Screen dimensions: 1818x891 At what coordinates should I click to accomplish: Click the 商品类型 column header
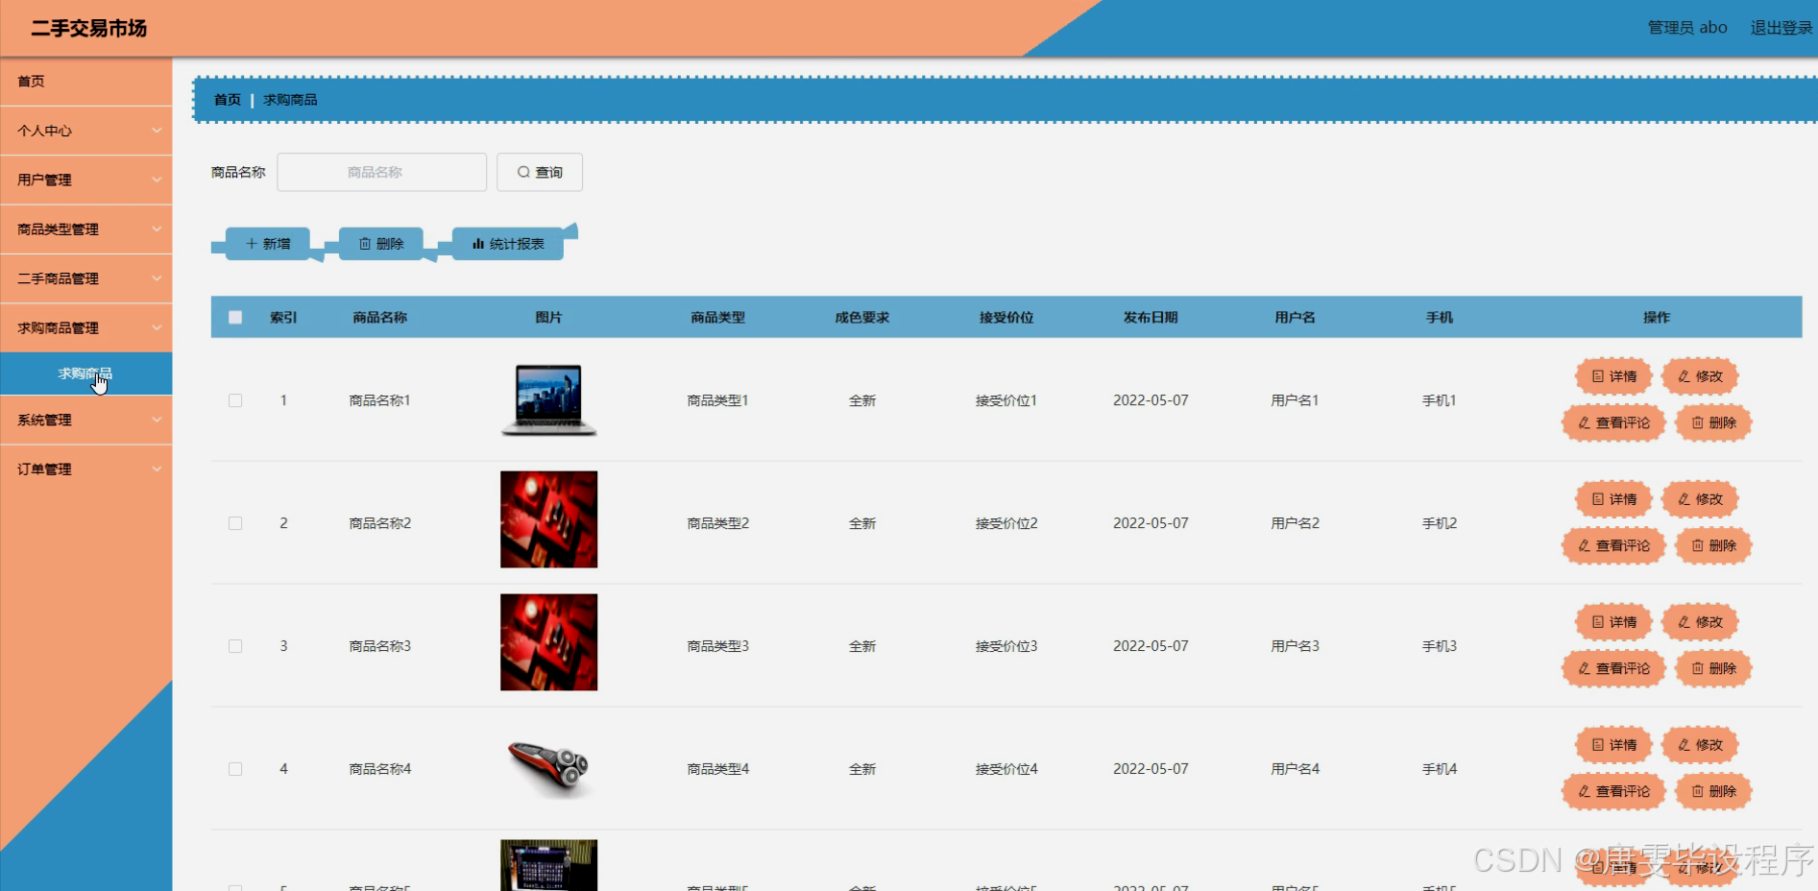(718, 318)
